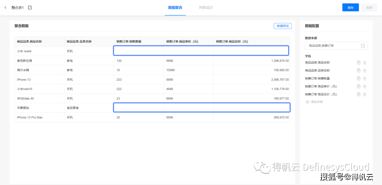
Task: Open 数据预览 data preview
Action: 283,26
